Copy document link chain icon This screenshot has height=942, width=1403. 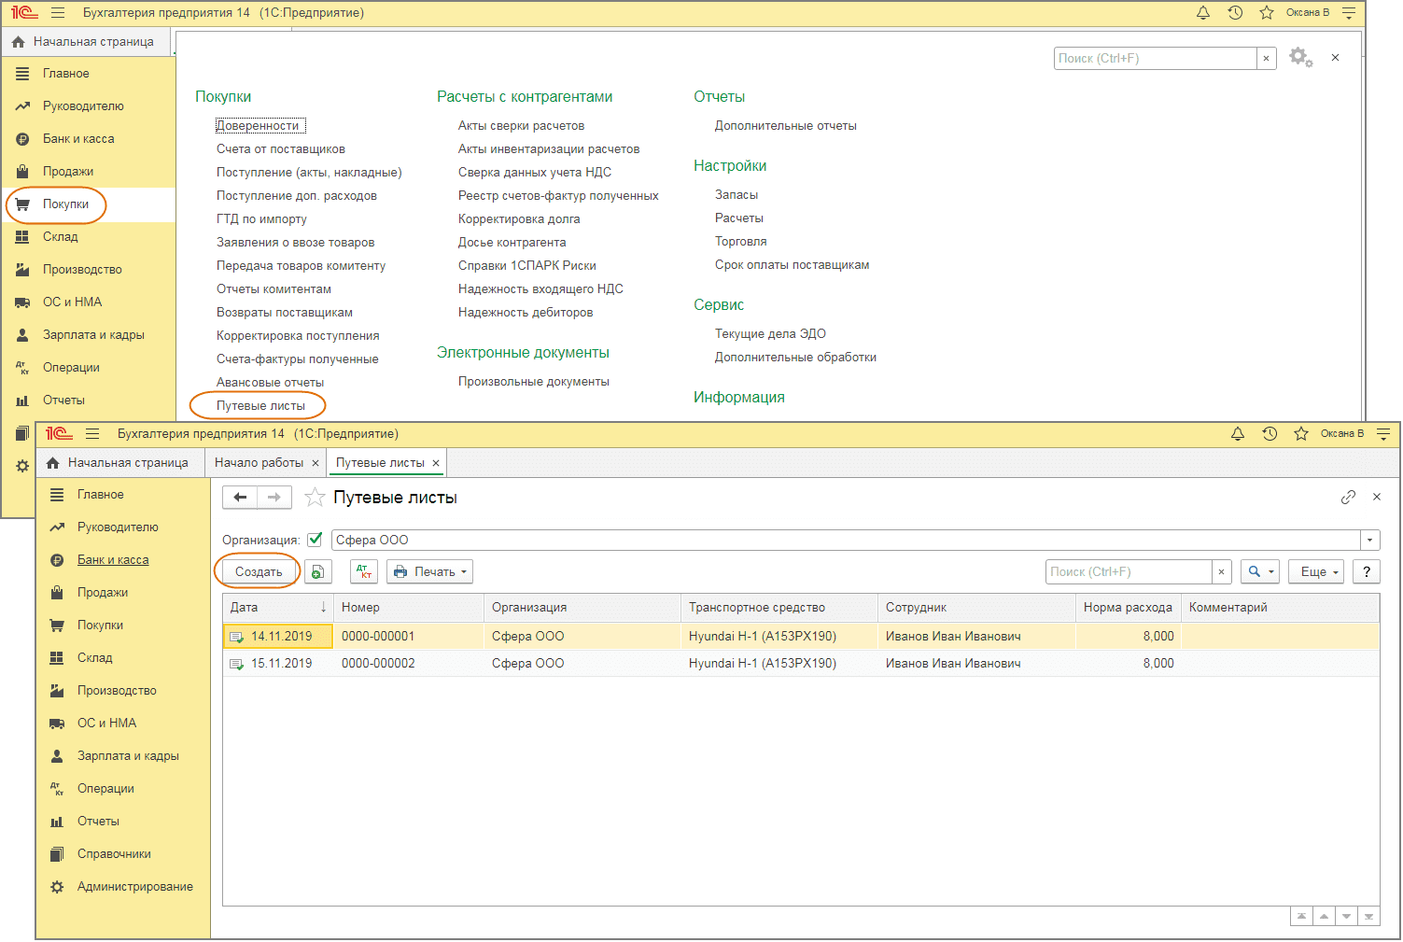(x=1348, y=498)
